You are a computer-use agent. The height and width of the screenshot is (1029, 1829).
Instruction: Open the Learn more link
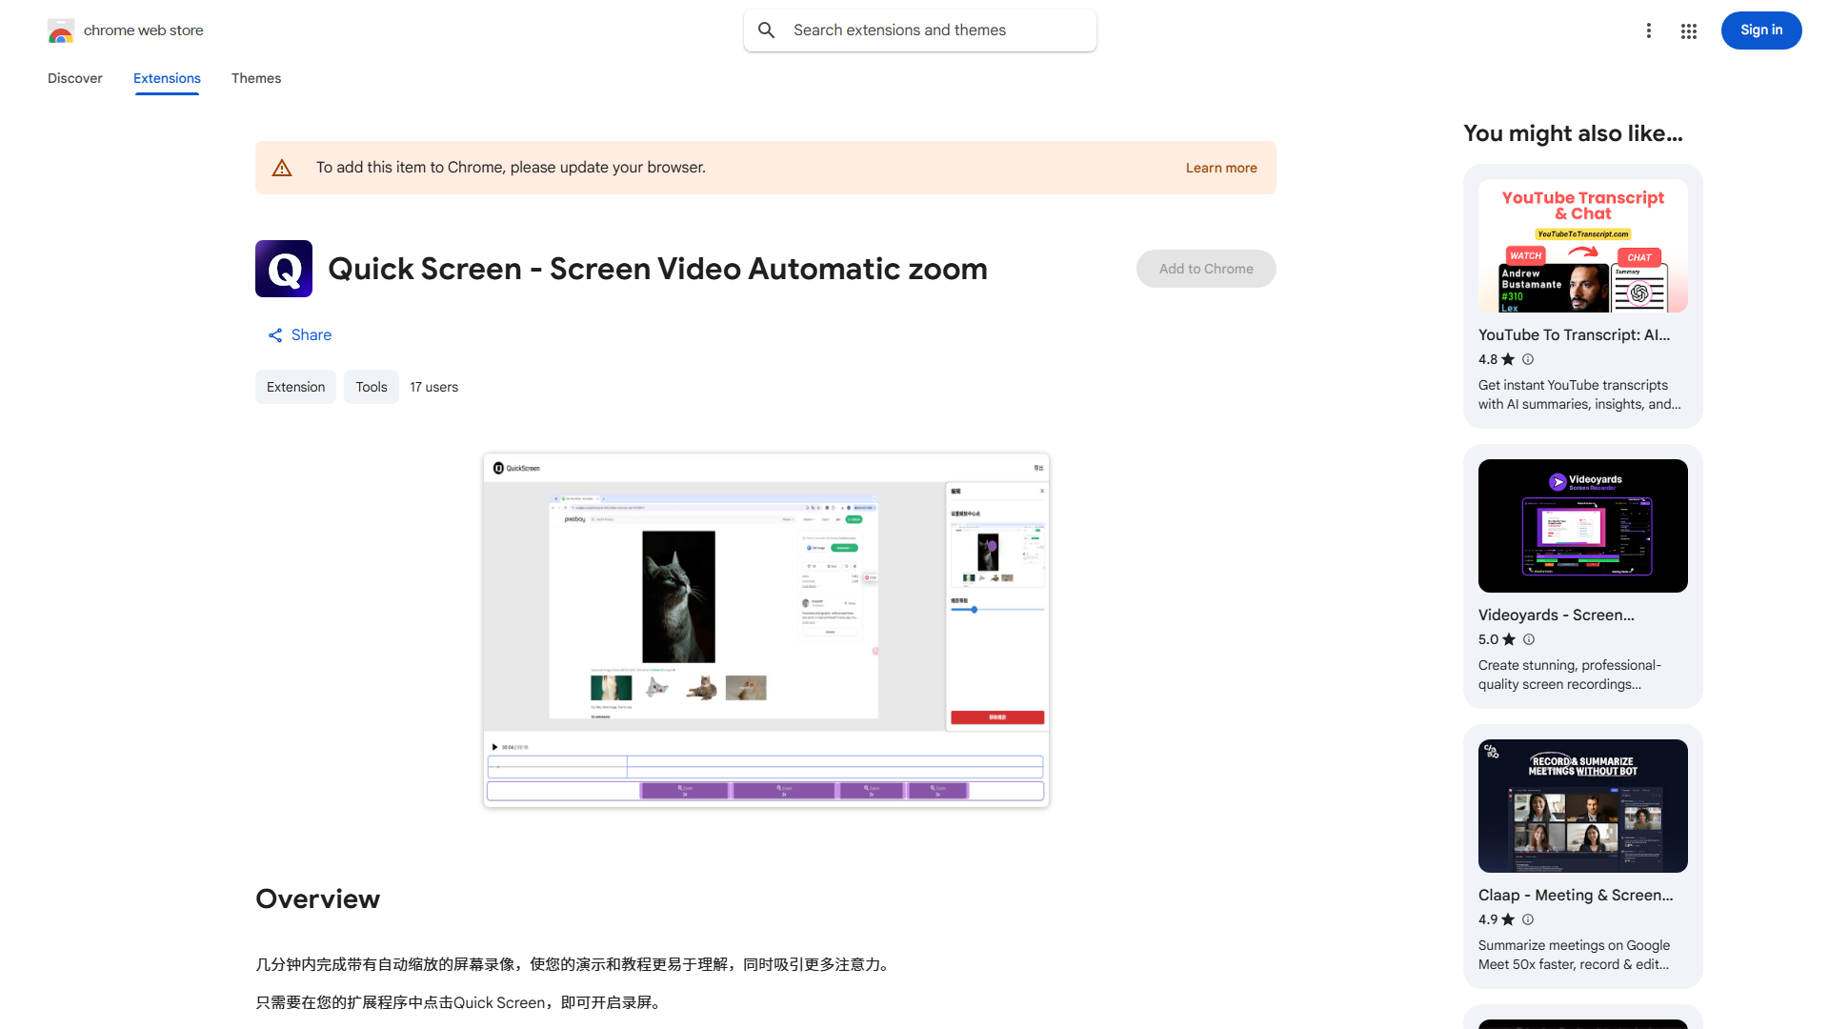1220,167
